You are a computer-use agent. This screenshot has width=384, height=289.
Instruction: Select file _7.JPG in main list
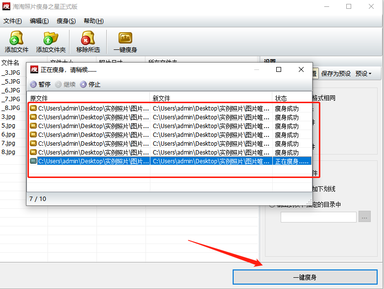pyautogui.click(x=11, y=99)
